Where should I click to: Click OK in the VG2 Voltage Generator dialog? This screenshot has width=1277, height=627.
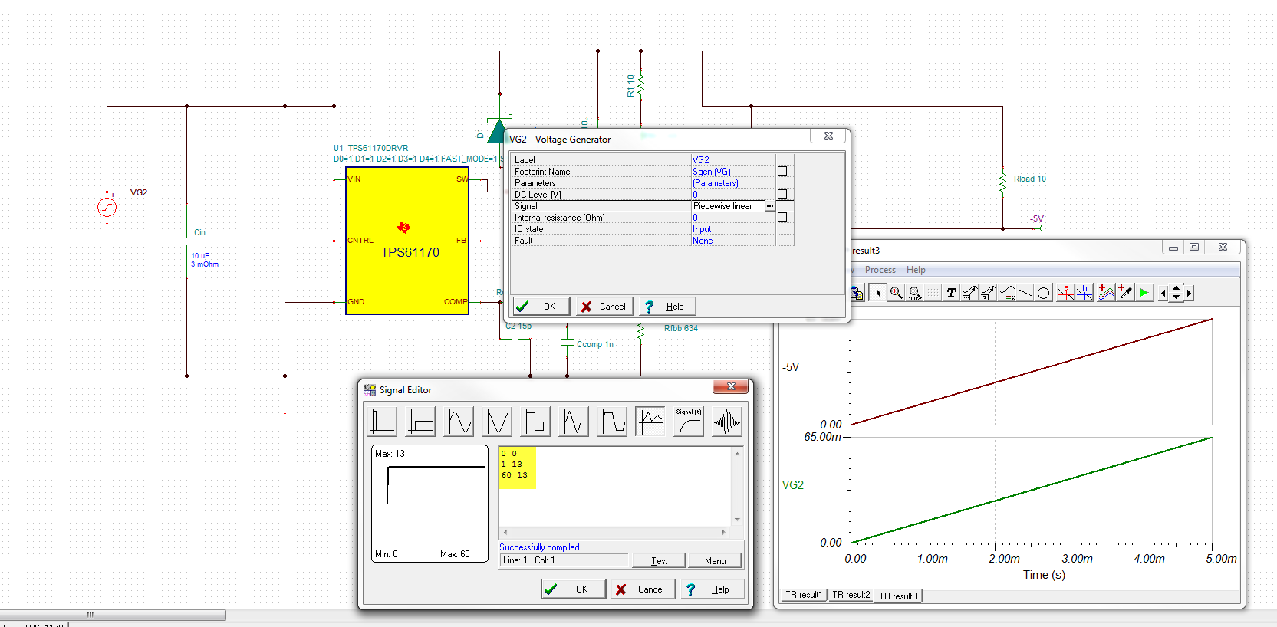pos(541,307)
